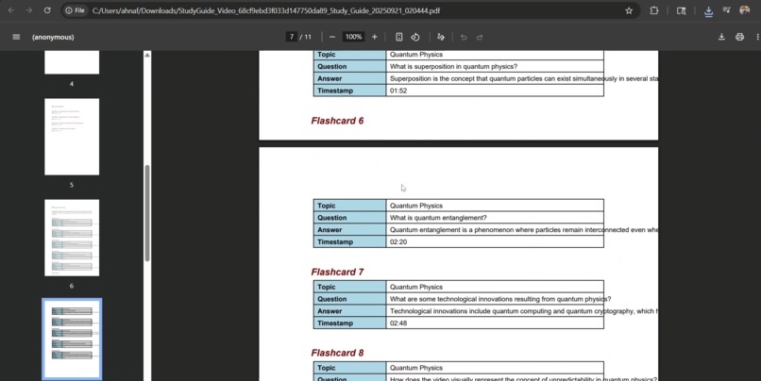Select the highlighted page 7 thumbnail

(x=72, y=339)
